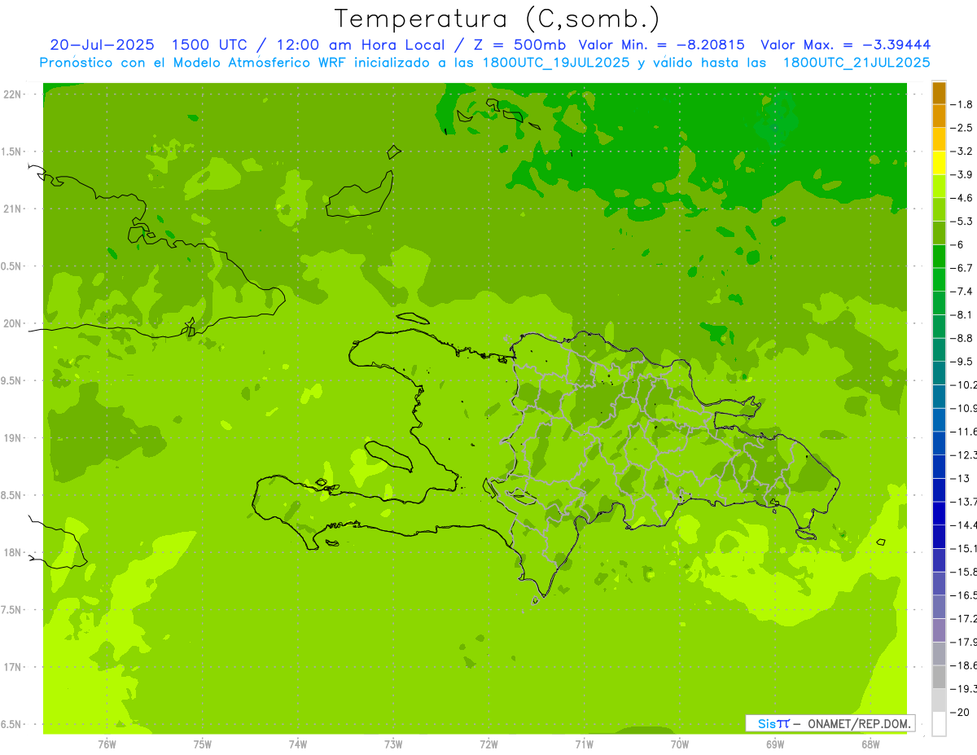The height and width of the screenshot is (755, 977).
Task: Pick the lime swatch between -3.9 and -4.6
Action: click(x=939, y=187)
